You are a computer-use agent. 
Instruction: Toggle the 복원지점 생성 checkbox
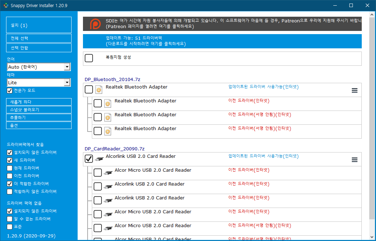pyautogui.click(x=89, y=58)
